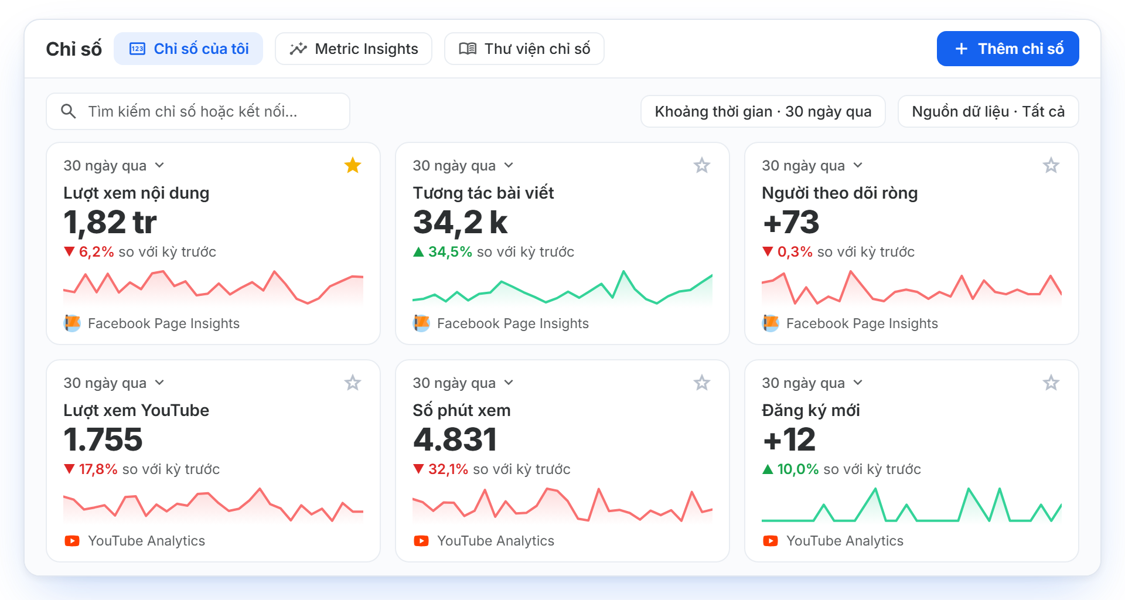Viewport: 1125px width, 600px height.
Task: Open Thư viện chỉ số tab
Action: pos(524,49)
